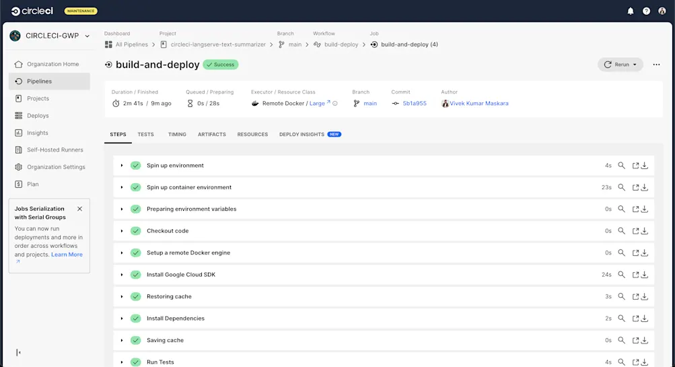Expand the Spin up environment step
The width and height of the screenshot is (675, 367).
tap(122, 166)
